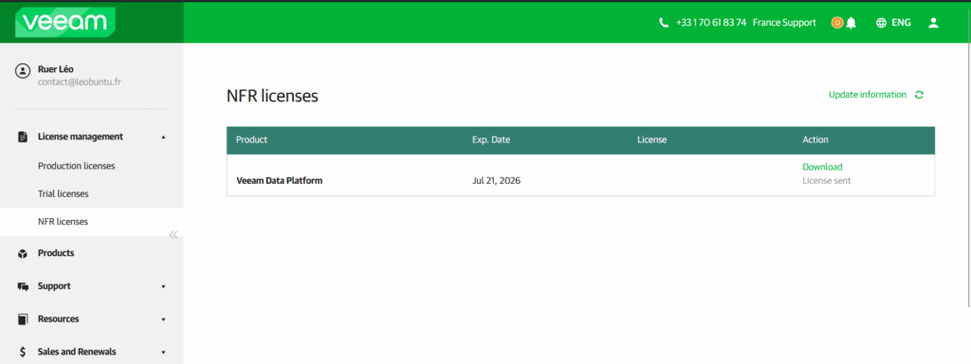Click the Sales and Renewals dollar icon
Image resolution: width=971 pixels, height=364 pixels.
click(x=23, y=352)
